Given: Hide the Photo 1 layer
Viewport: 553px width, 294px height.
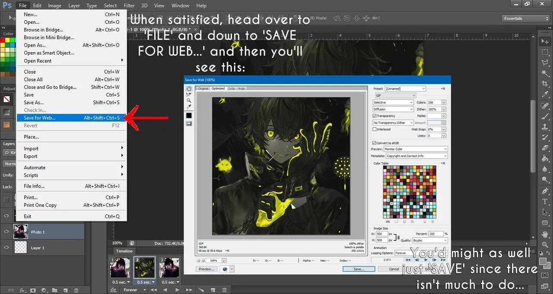Looking at the screenshot, I should (x=6, y=232).
